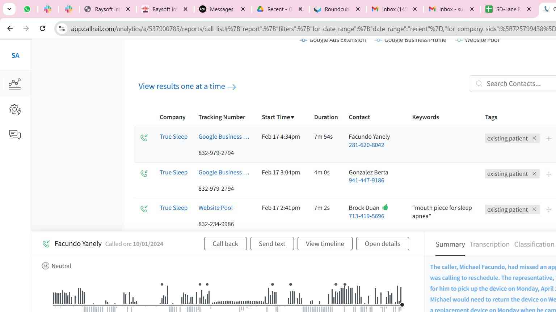
Task: Switch to the SD-Lane spreadsheet tab
Action: tap(508, 9)
